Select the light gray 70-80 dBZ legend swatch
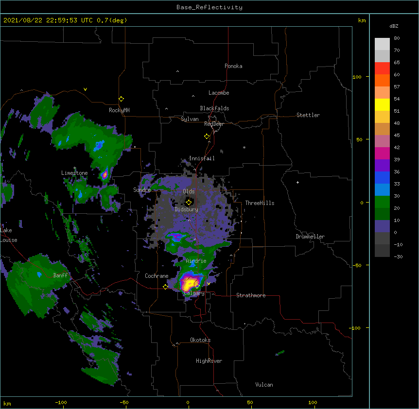Screen dimensions: 419x409 click(382, 44)
